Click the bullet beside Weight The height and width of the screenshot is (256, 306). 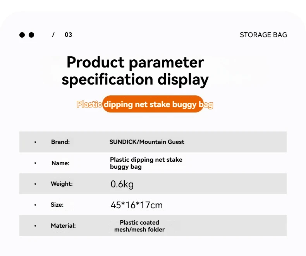pyautogui.click(x=35, y=184)
